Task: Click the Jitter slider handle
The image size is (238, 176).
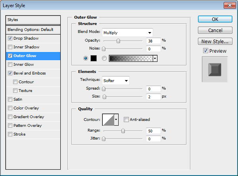Action: tap(104, 139)
